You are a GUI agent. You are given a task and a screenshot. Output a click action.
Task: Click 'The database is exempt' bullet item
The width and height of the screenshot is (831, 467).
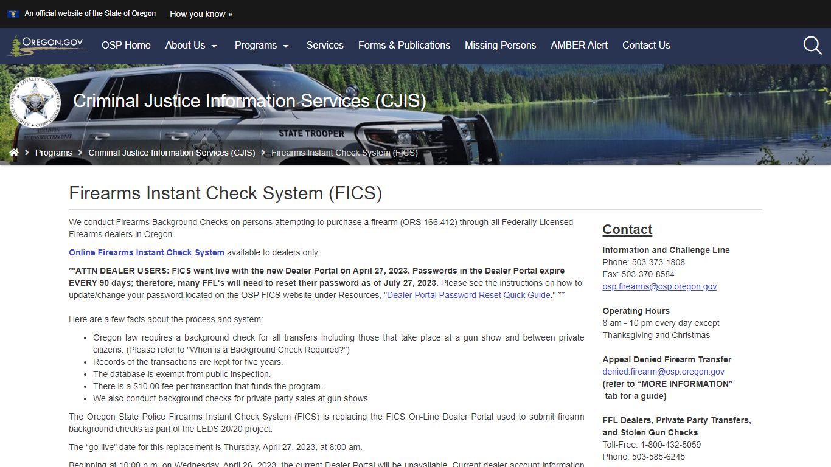182,374
